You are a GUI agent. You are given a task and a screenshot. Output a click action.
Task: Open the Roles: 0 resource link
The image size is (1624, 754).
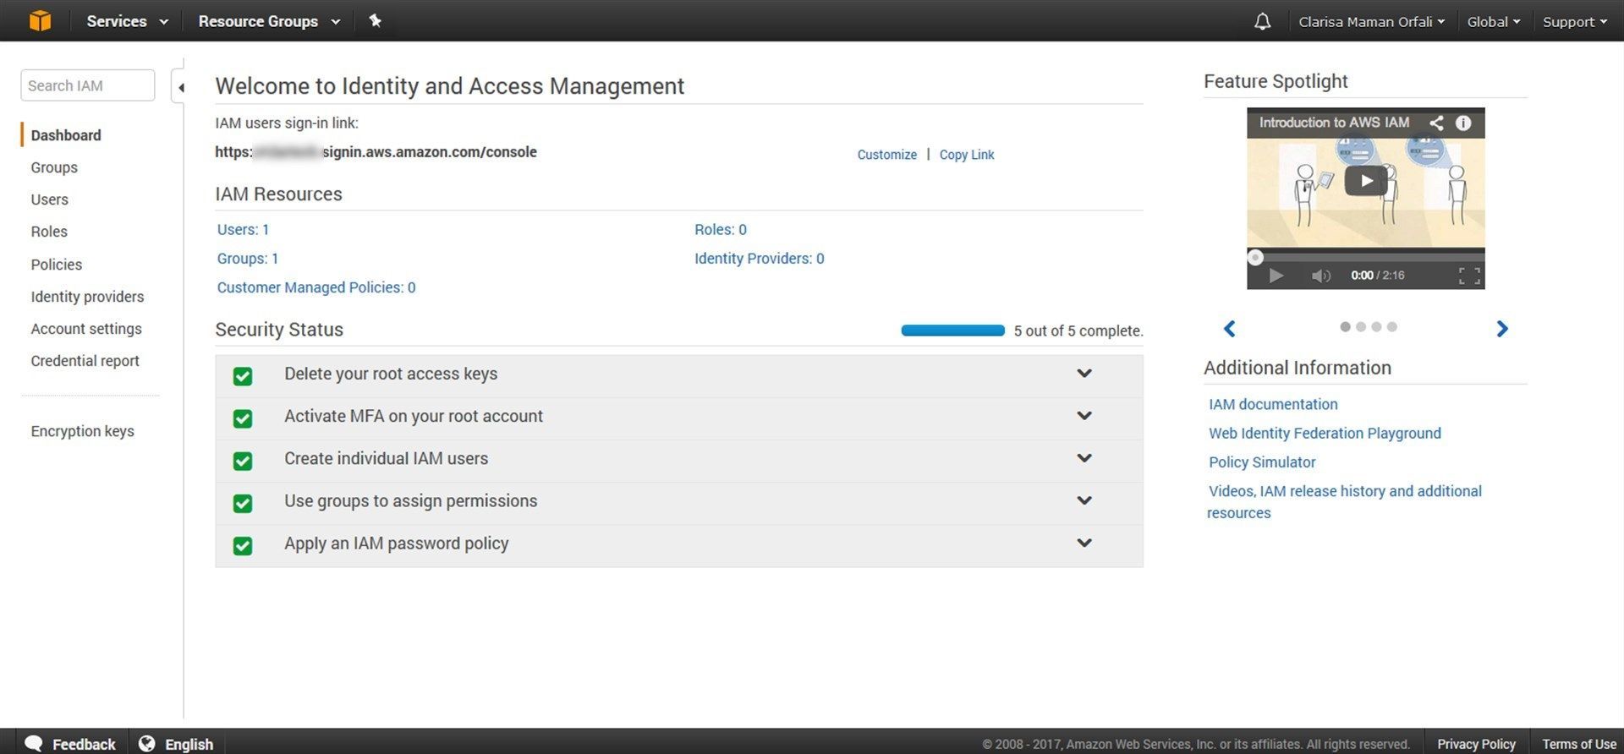[x=721, y=230]
